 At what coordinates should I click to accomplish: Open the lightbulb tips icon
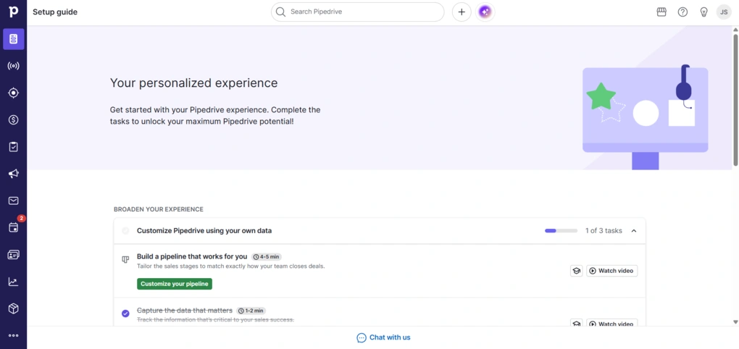point(703,12)
